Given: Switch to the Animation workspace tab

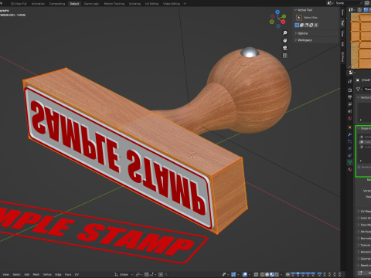Looking at the screenshot, I should pos(38,4).
